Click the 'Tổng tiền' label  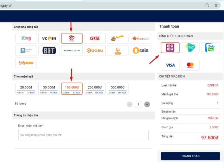point(167,136)
